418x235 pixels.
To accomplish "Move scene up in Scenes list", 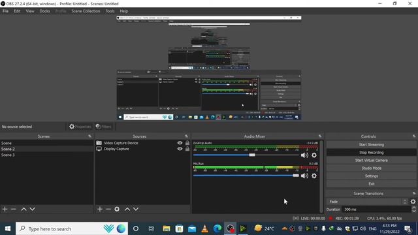I will pos(24,209).
